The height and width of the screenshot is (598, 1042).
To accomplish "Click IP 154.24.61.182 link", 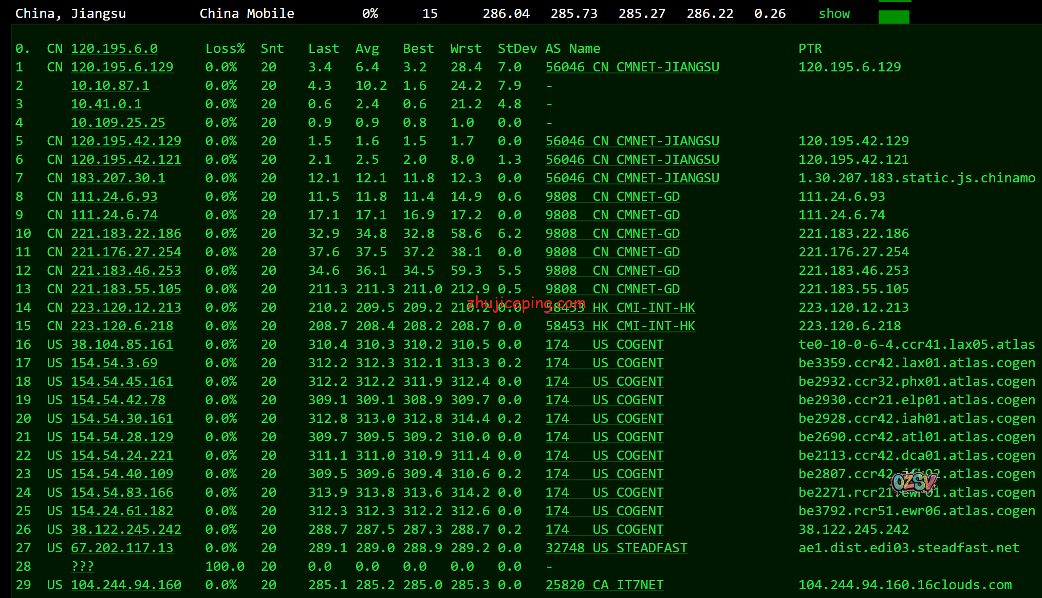I will point(122,511).
